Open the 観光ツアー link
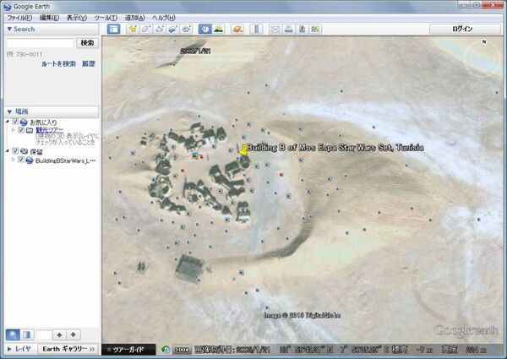Viewport: 507px width, 359px height. coord(49,130)
